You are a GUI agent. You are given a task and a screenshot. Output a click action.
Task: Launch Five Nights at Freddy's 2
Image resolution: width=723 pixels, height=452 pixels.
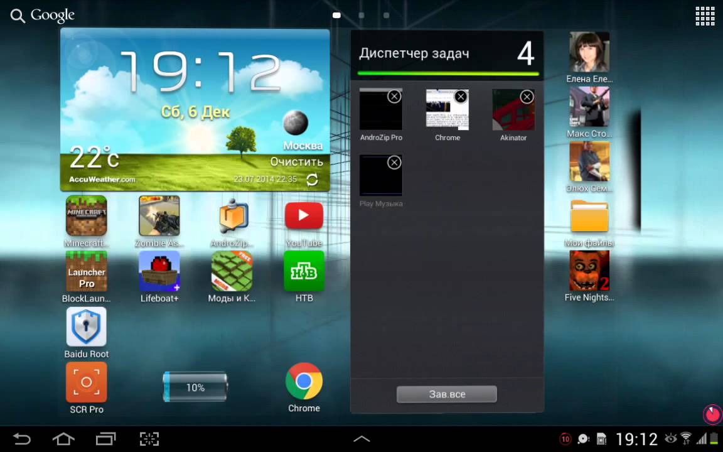pyautogui.click(x=589, y=271)
